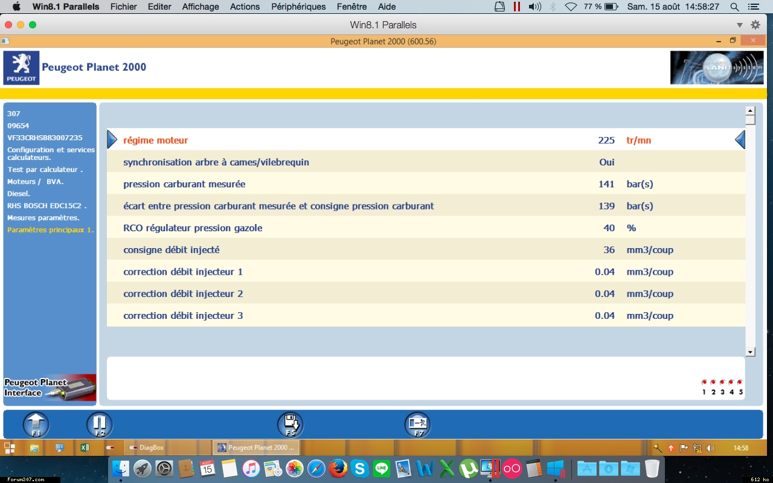Viewport: 773px width, 483px height.
Task: Select the synchronisation arbre à cames/vilebrequin row
Action: (x=426, y=162)
